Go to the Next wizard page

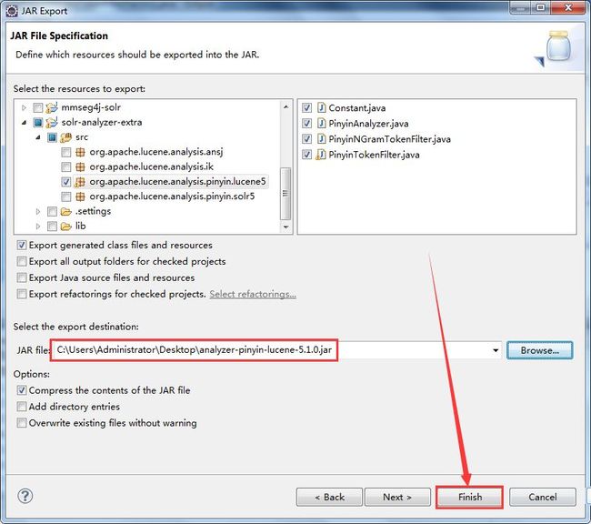(x=397, y=498)
